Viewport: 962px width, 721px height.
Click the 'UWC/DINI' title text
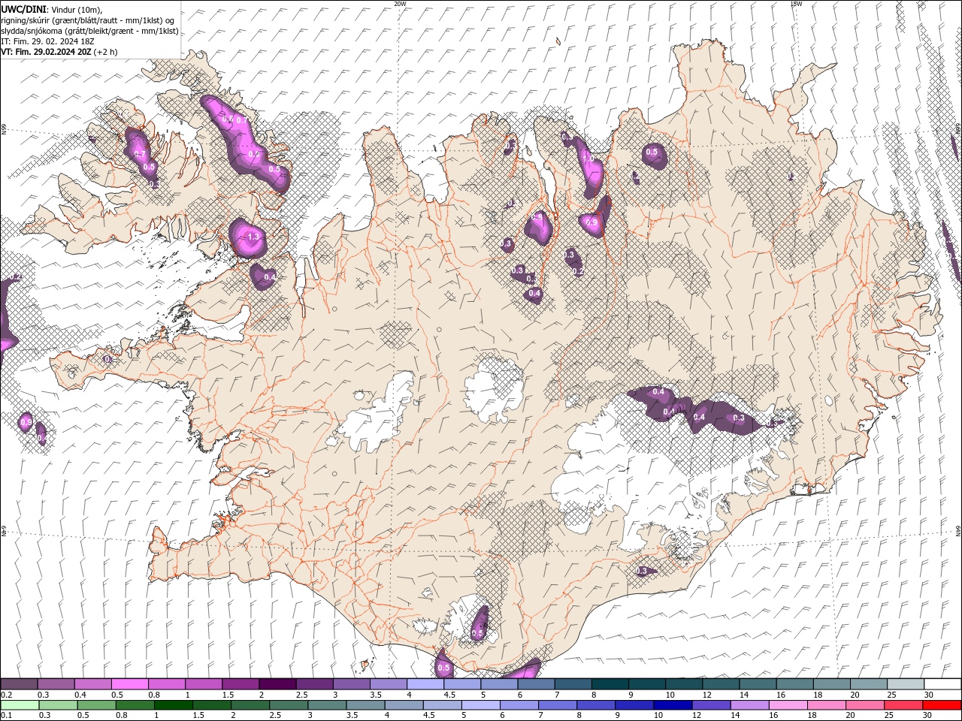pyautogui.click(x=23, y=8)
